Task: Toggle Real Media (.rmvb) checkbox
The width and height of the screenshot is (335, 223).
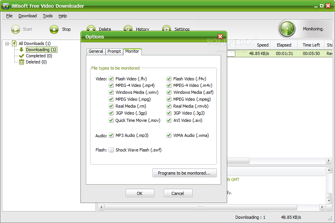Action: pos(169,106)
